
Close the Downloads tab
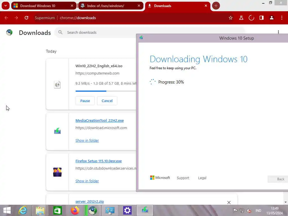[x=206, y=6]
